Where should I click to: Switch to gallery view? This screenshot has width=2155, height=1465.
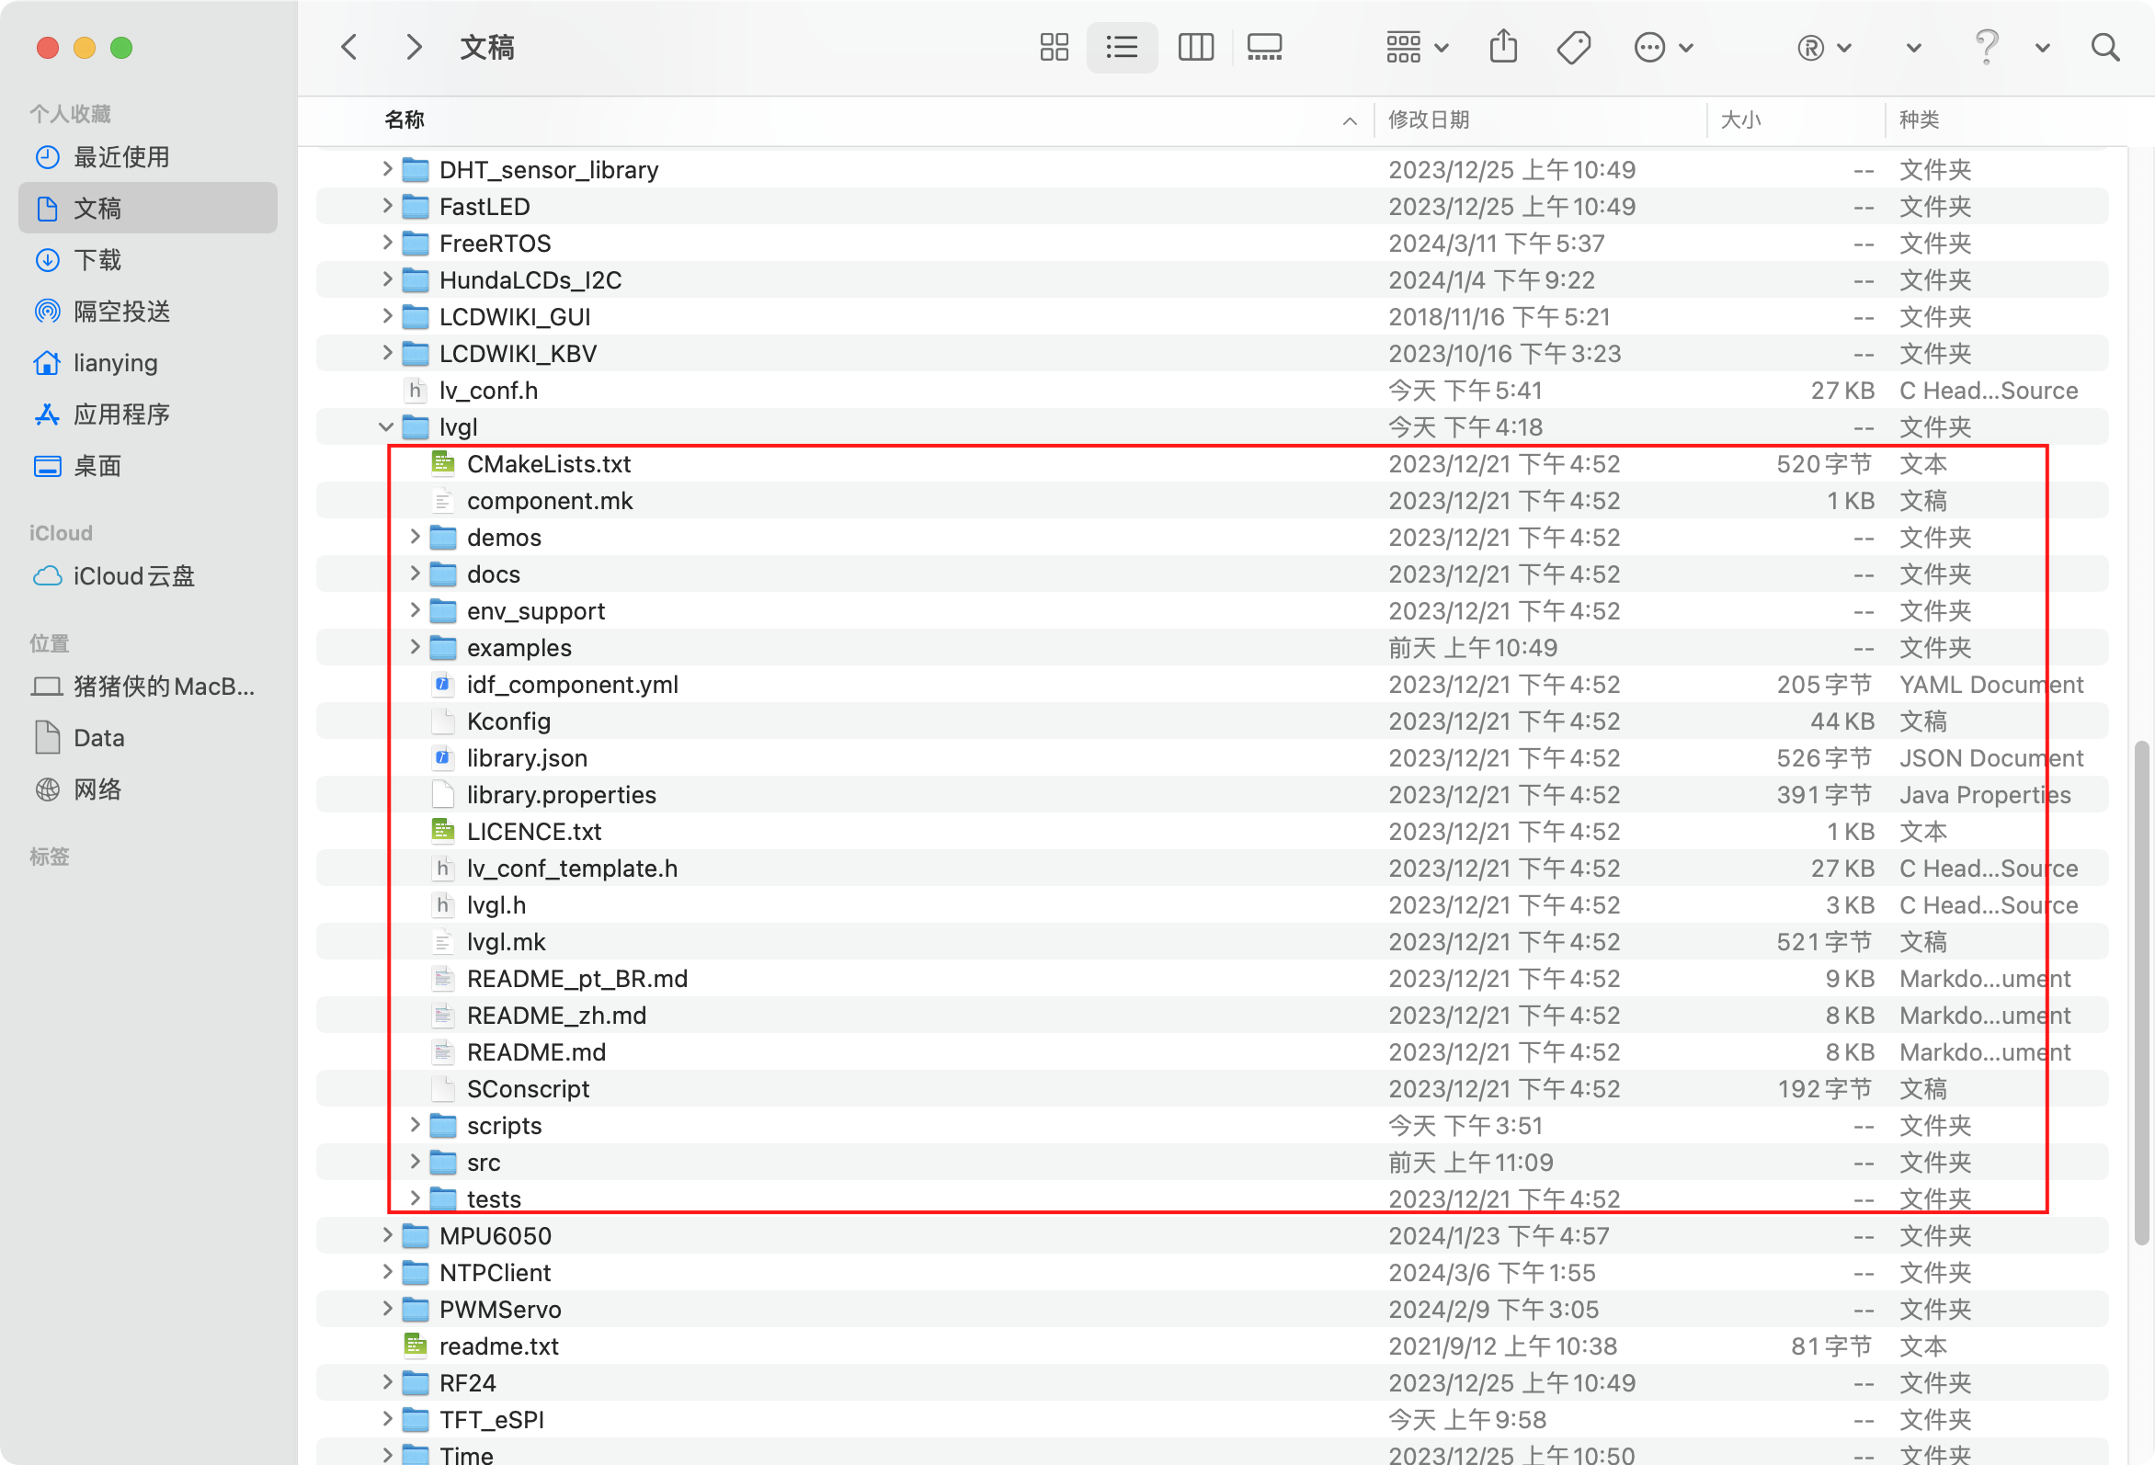(x=1264, y=47)
